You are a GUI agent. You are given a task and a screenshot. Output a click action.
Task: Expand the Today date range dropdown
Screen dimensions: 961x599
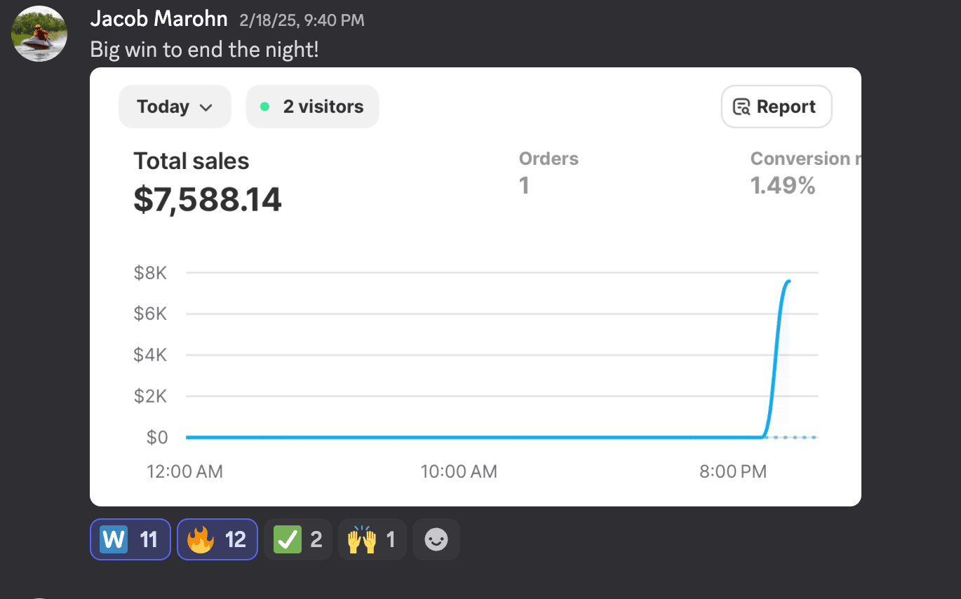pyautogui.click(x=174, y=107)
